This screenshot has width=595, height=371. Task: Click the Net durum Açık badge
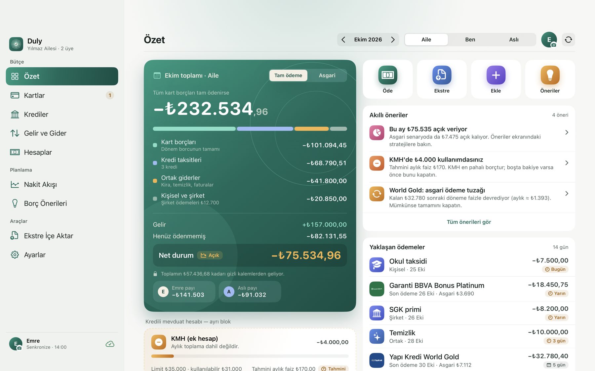click(x=210, y=255)
